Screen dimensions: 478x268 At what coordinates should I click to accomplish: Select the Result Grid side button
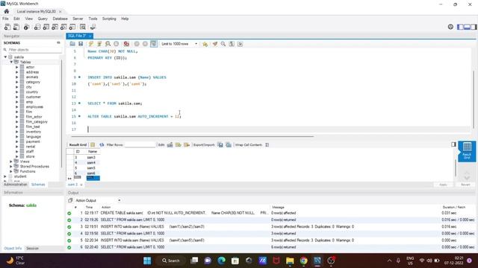pos(467,151)
